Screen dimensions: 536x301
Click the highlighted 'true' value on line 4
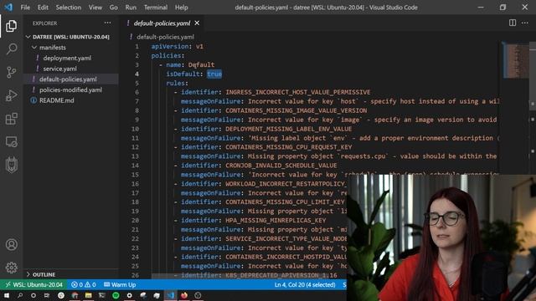tap(214, 74)
